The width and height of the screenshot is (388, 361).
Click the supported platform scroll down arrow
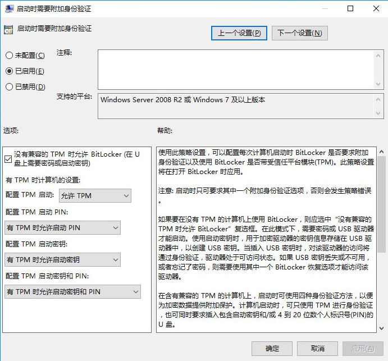(x=378, y=113)
